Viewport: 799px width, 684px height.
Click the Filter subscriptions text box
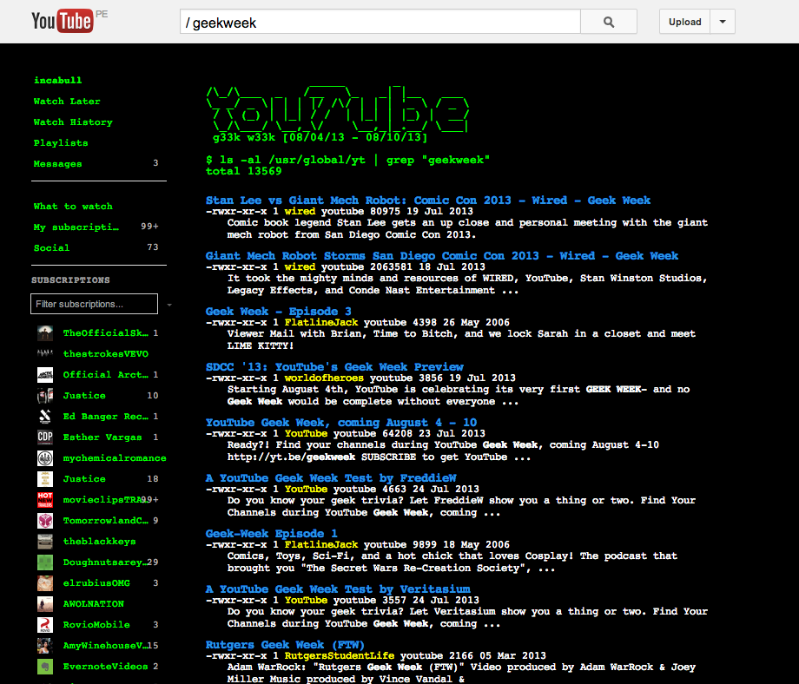95,304
